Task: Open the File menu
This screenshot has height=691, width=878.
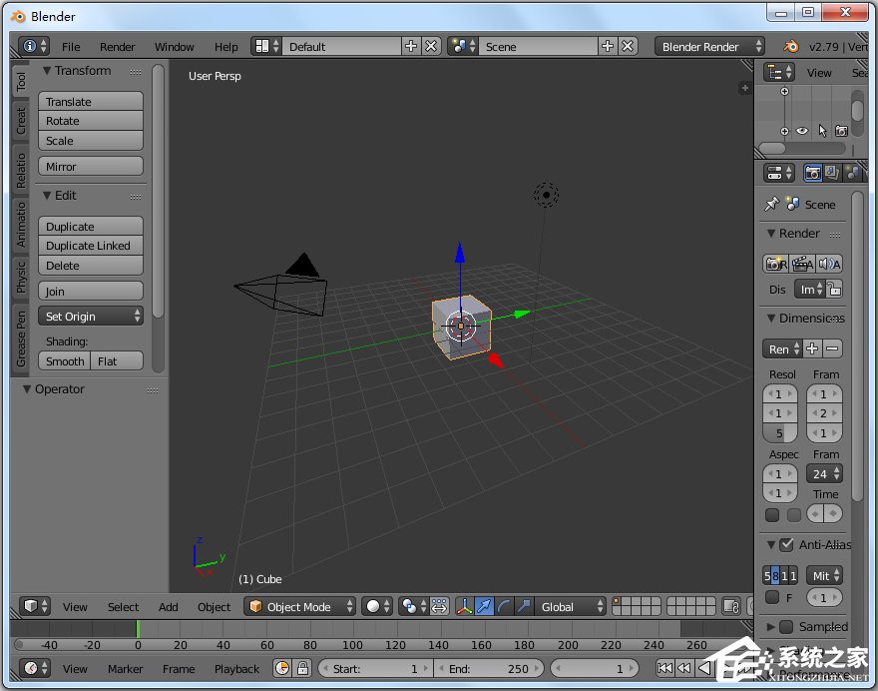Action: point(71,47)
